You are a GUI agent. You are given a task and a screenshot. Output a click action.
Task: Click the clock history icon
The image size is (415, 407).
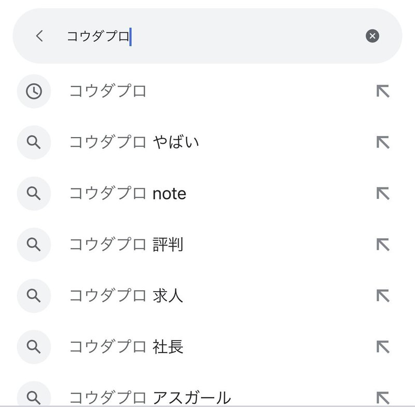tap(34, 91)
